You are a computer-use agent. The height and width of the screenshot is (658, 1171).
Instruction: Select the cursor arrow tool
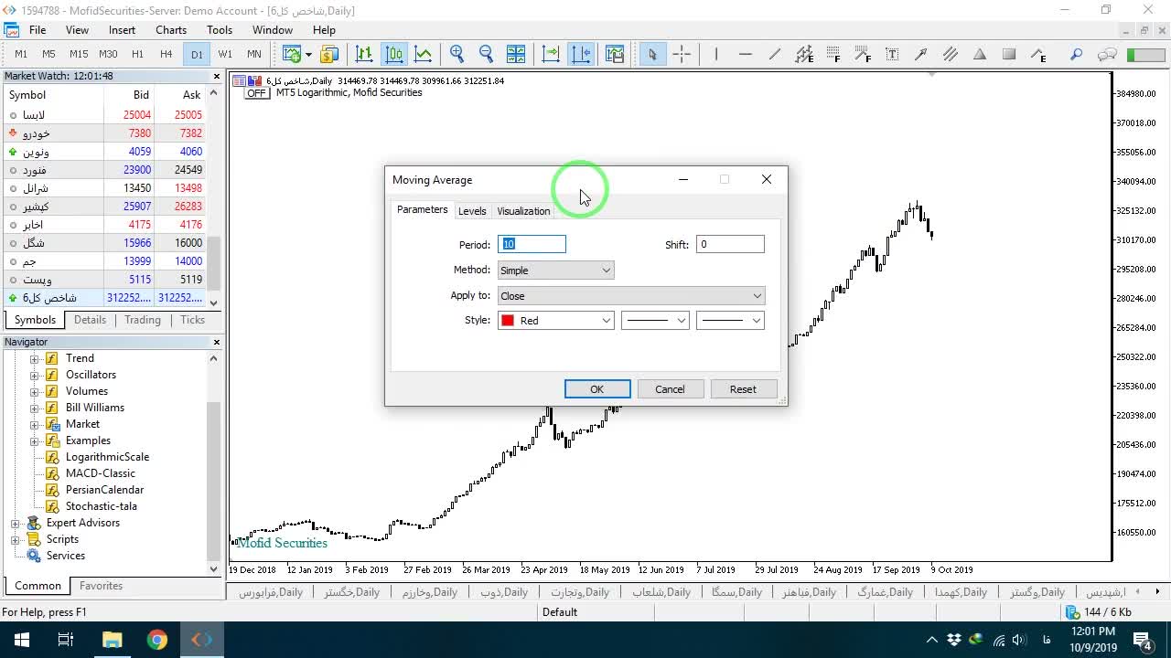(x=652, y=54)
